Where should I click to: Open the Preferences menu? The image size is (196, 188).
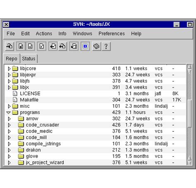click(112, 33)
